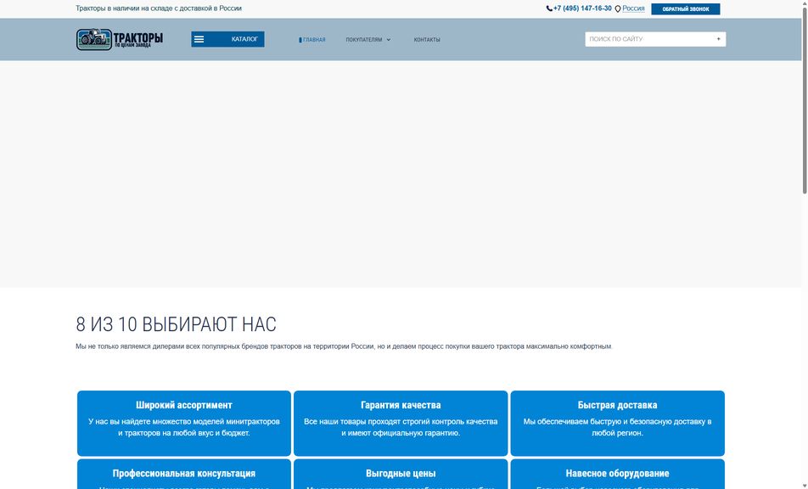Select the Гарантия качества card title
The height and width of the screenshot is (489, 808).
401,405
